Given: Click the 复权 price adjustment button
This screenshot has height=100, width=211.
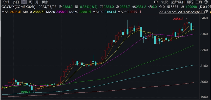Looking at the screenshot, I should point(164,2).
